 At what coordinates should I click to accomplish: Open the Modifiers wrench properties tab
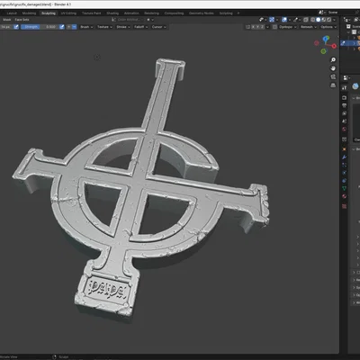[344, 157]
